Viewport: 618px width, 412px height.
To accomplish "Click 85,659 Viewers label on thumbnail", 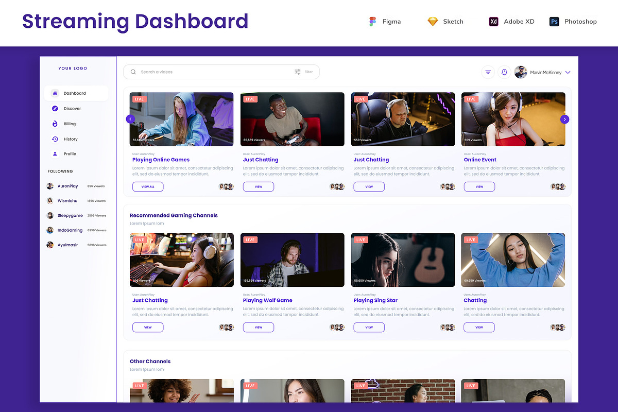I will click(254, 140).
